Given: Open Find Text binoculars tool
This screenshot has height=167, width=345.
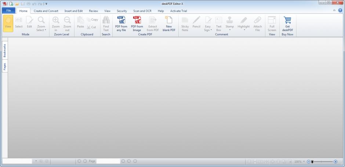Looking at the screenshot, I should pos(106,23).
